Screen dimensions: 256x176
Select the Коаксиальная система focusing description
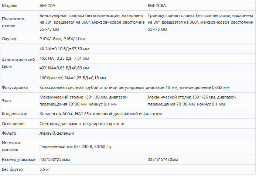pyautogui.click(x=134, y=88)
